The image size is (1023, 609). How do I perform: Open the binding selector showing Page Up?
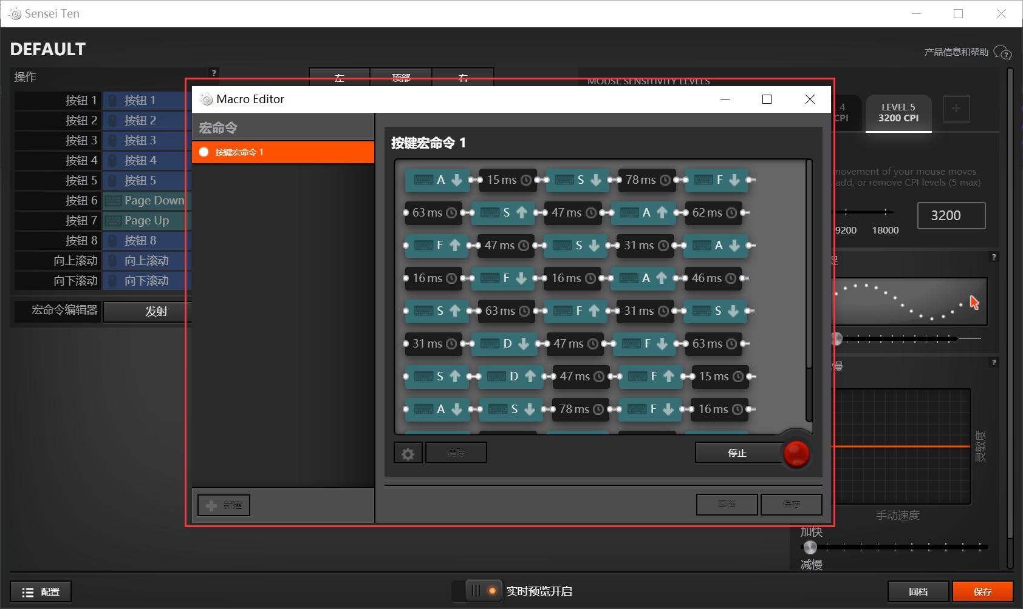[146, 220]
